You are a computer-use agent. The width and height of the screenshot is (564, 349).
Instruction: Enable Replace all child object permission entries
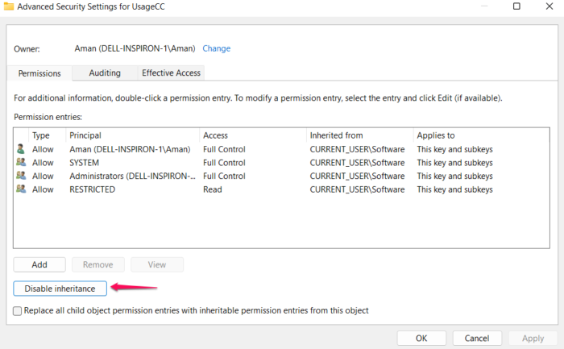(18, 310)
